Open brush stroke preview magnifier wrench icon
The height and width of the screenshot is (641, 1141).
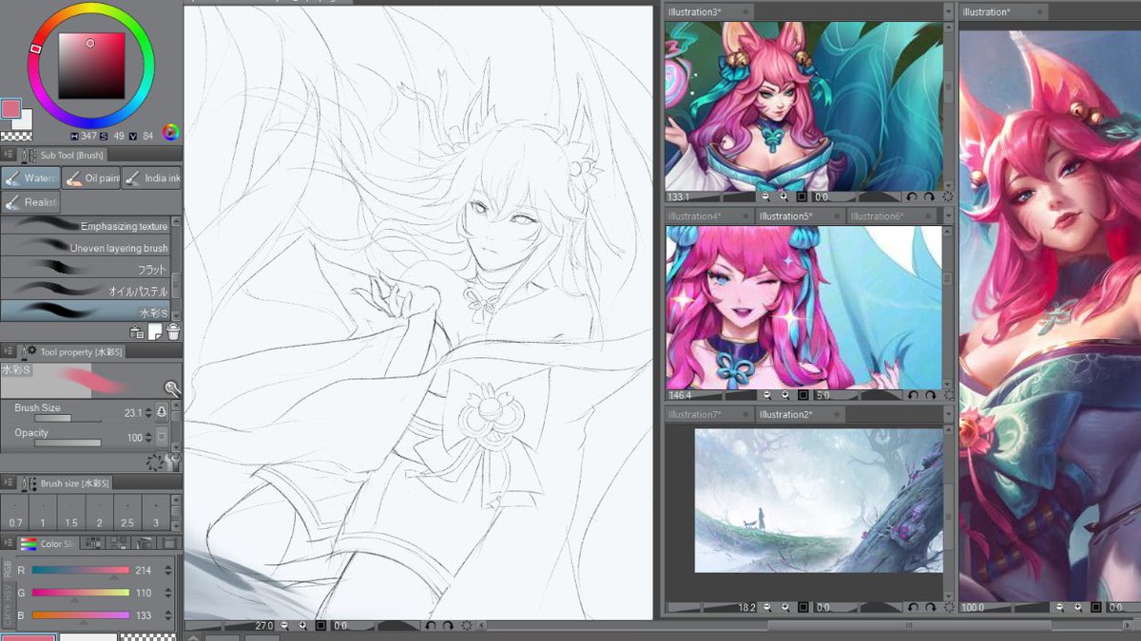click(171, 387)
